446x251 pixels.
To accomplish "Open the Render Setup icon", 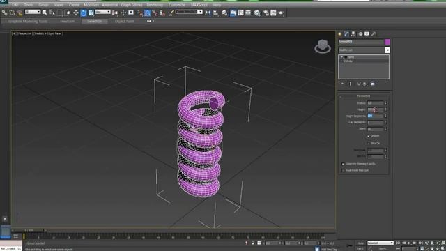I will pyautogui.click(x=266, y=13).
